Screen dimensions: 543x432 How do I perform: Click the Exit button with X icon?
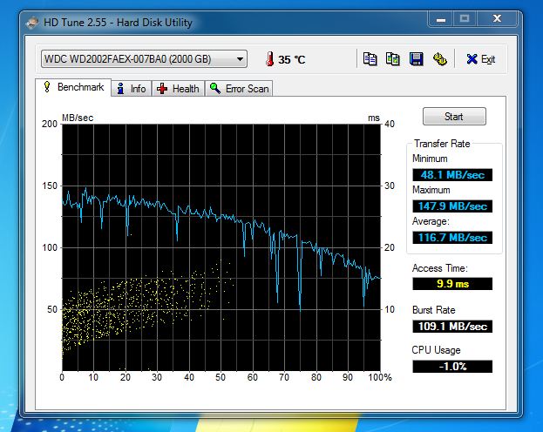point(480,59)
